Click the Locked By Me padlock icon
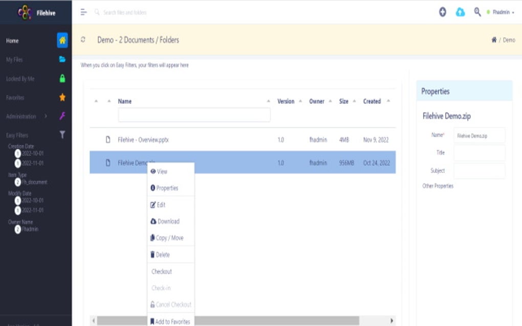The image size is (522, 326). coord(61,78)
